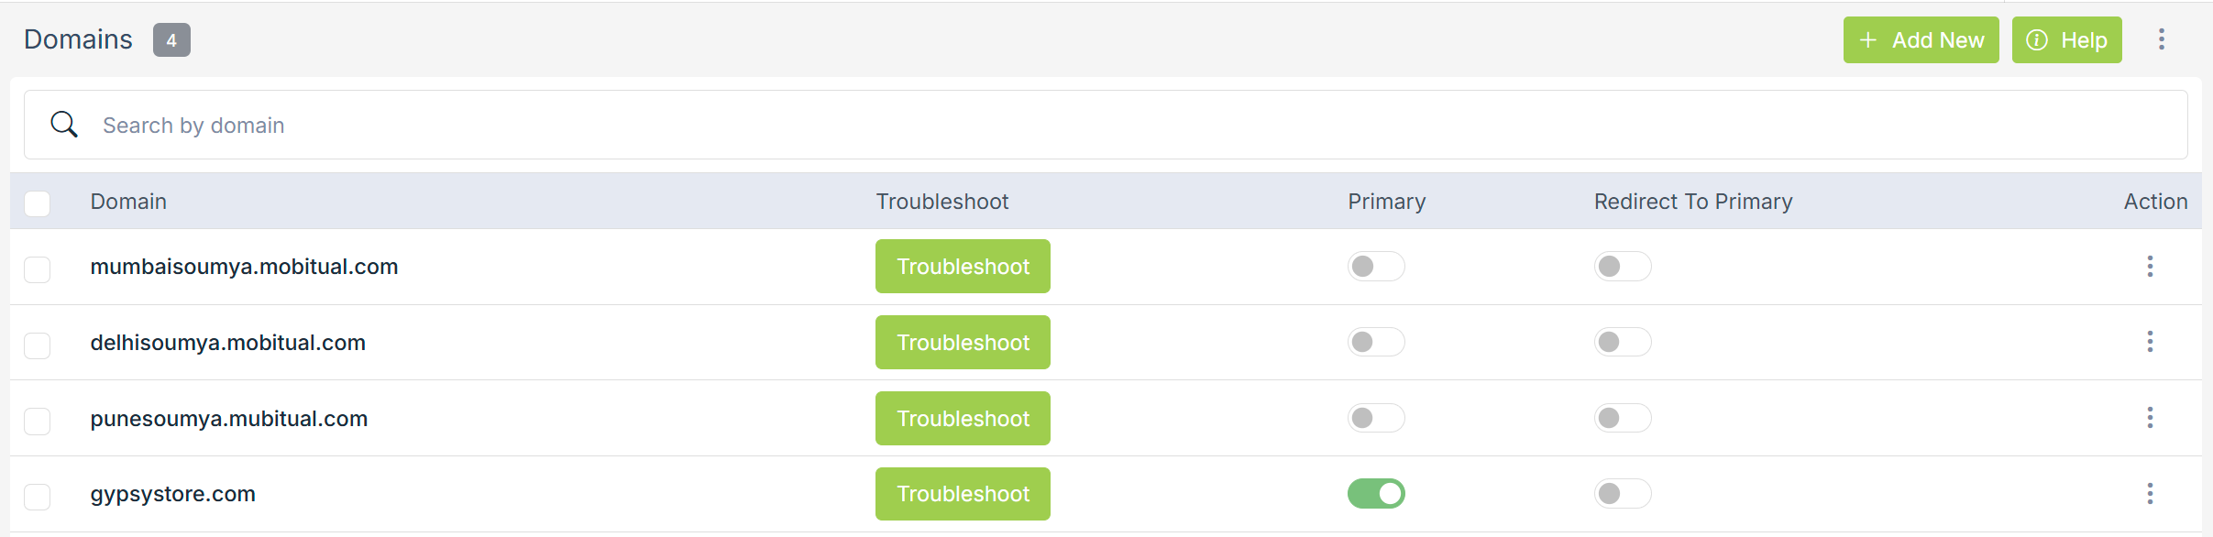
Task: Open action menu for gypsystore.com
Action: click(x=2150, y=494)
